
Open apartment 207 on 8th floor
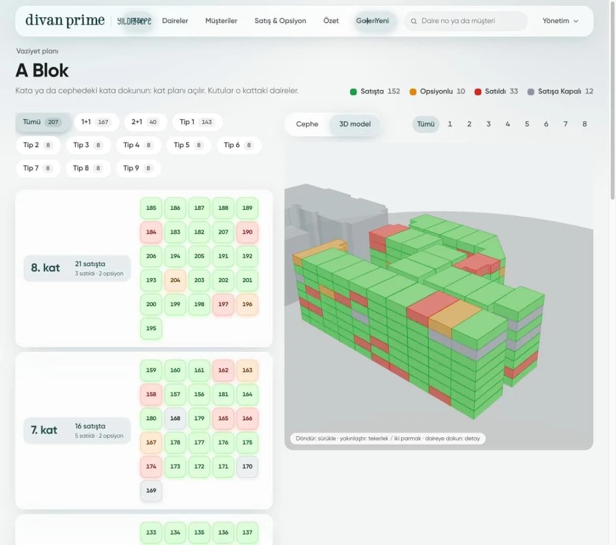click(223, 232)
